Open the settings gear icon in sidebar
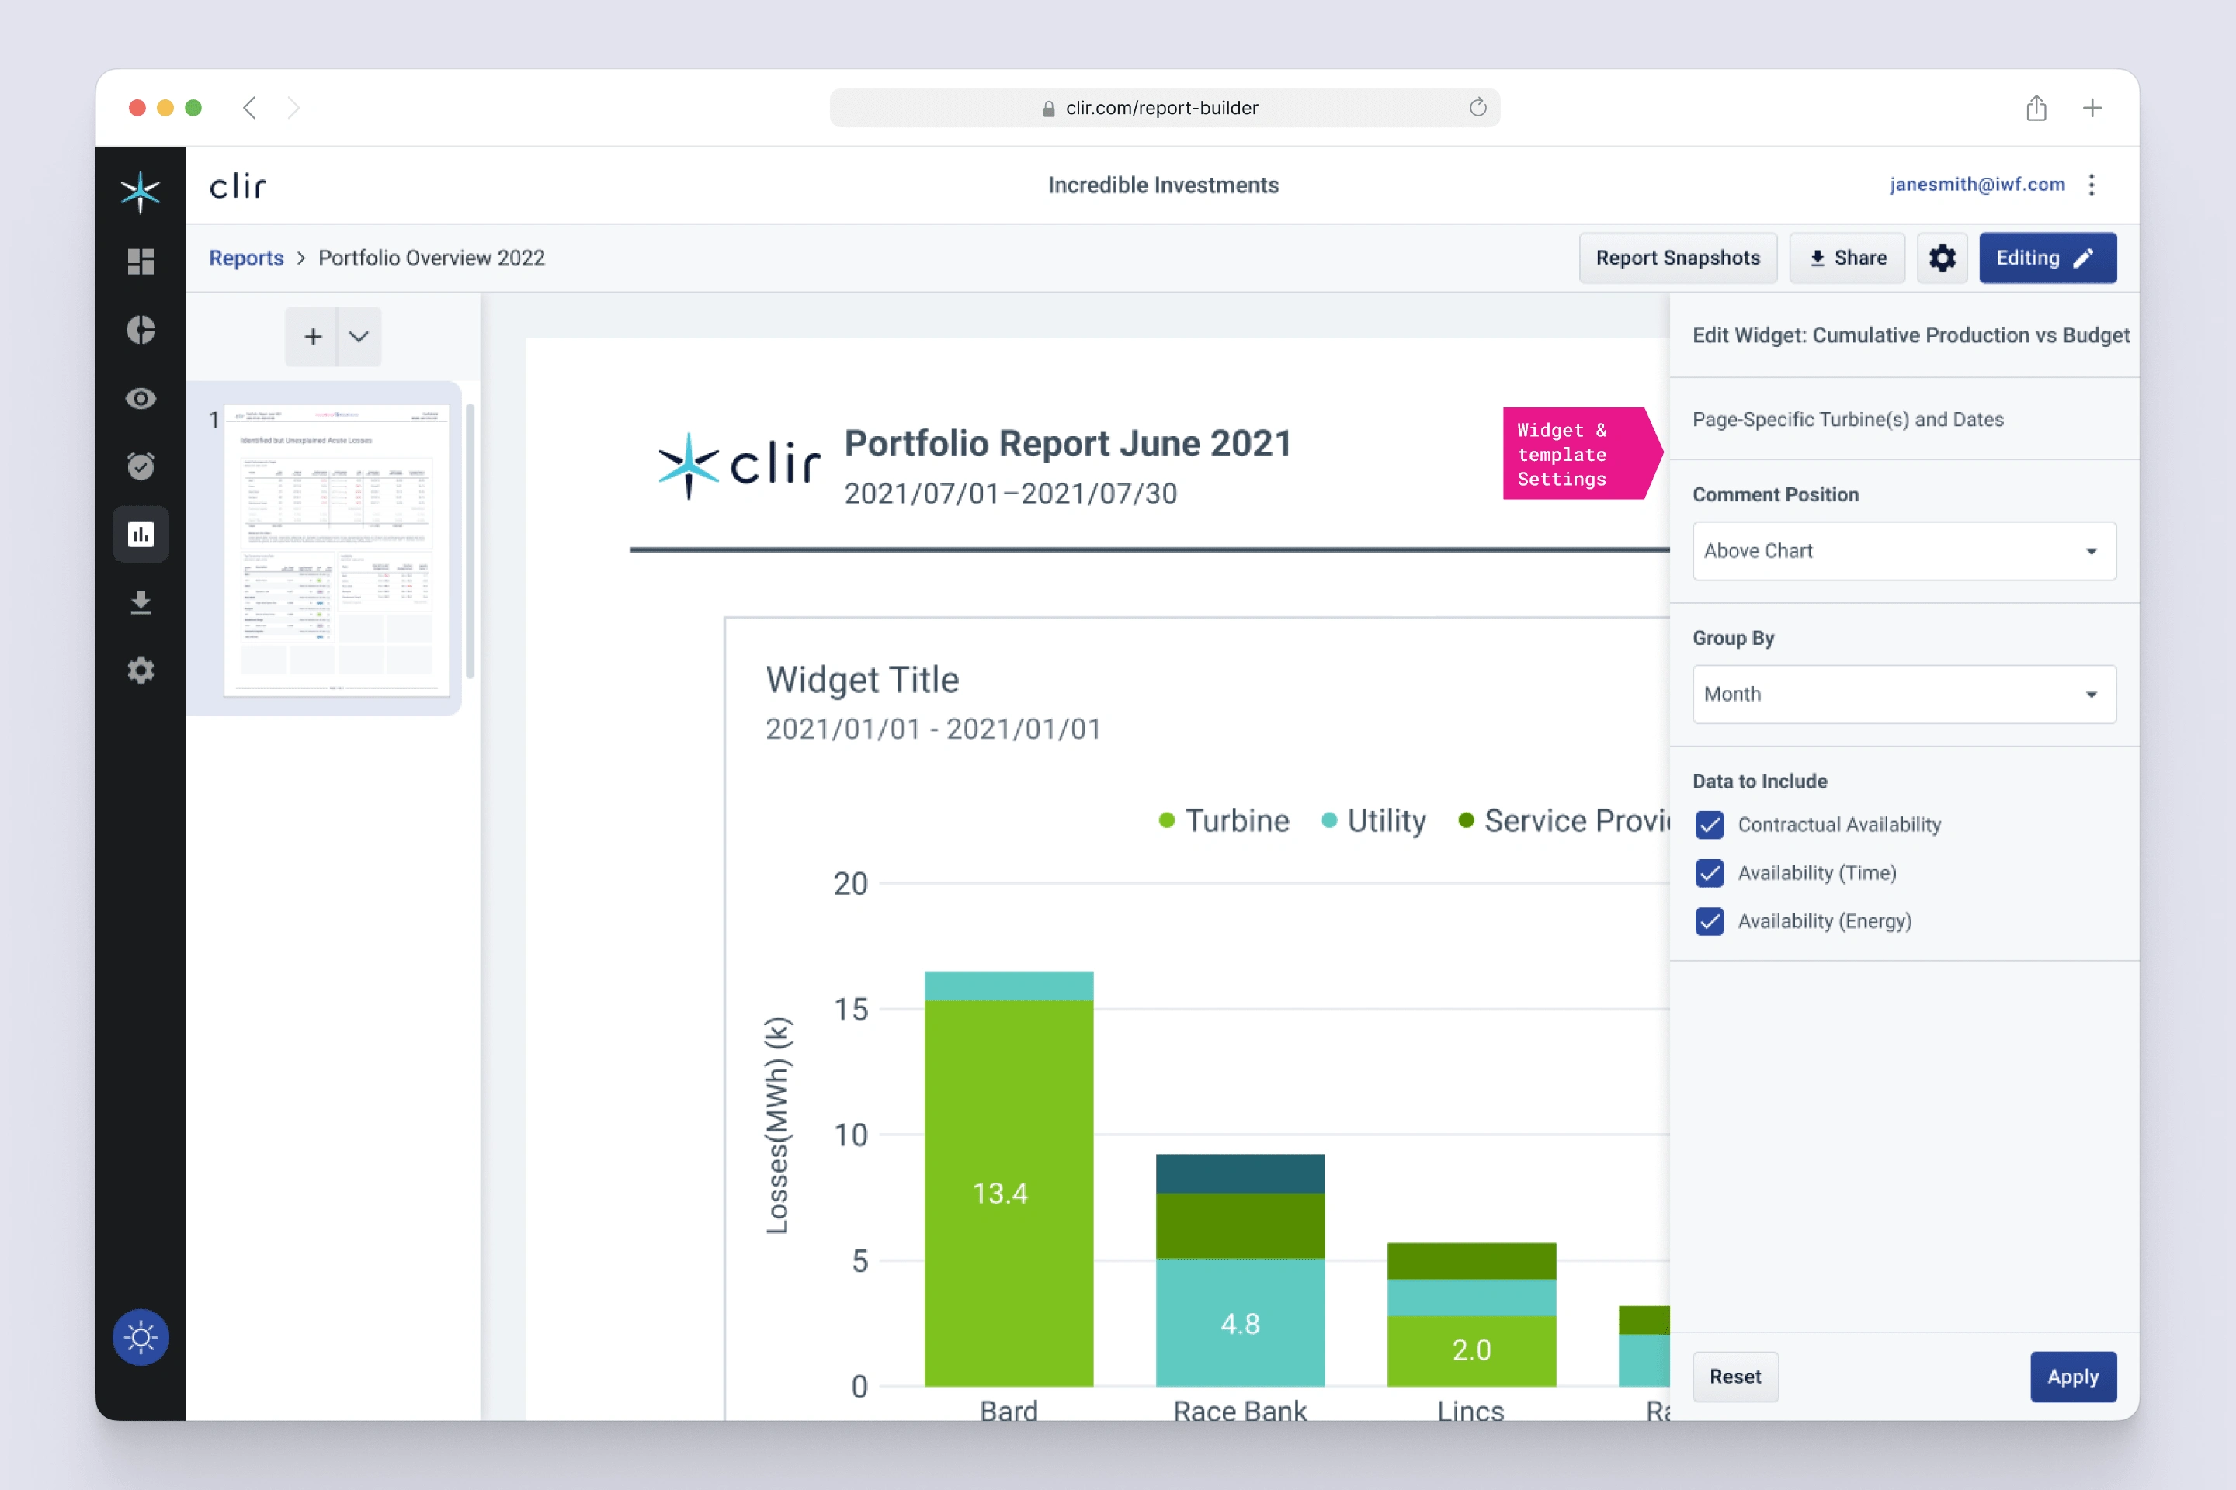2236x1490 pixels. tap(141, 672)
